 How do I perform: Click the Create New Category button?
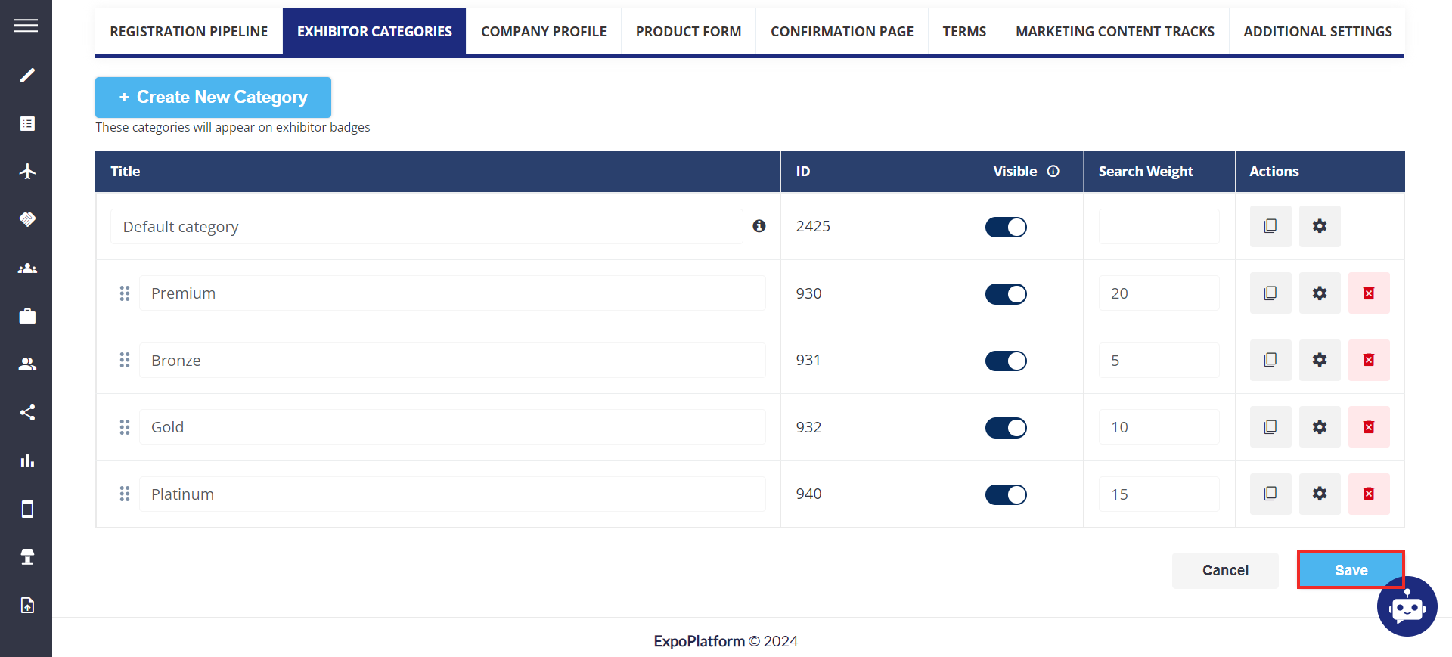pos(213,98)
